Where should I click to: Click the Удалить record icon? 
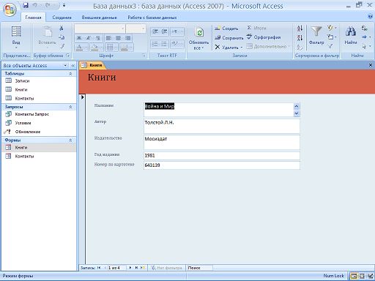click(218, 47)
